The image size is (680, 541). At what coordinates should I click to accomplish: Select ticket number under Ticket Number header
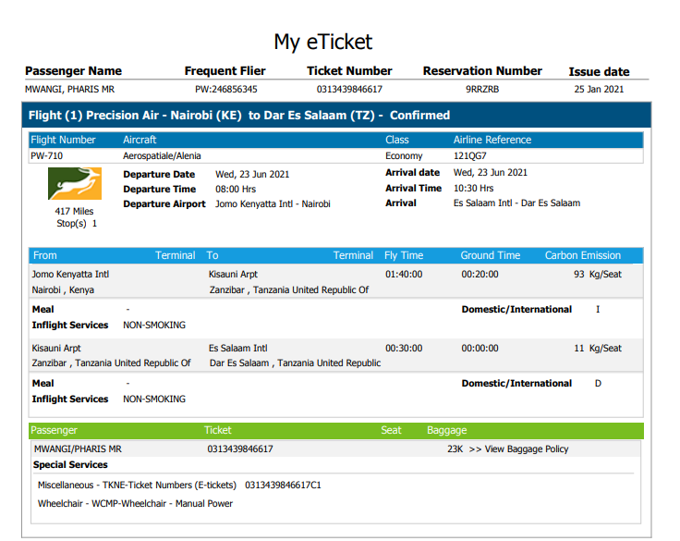click(349, 90)
